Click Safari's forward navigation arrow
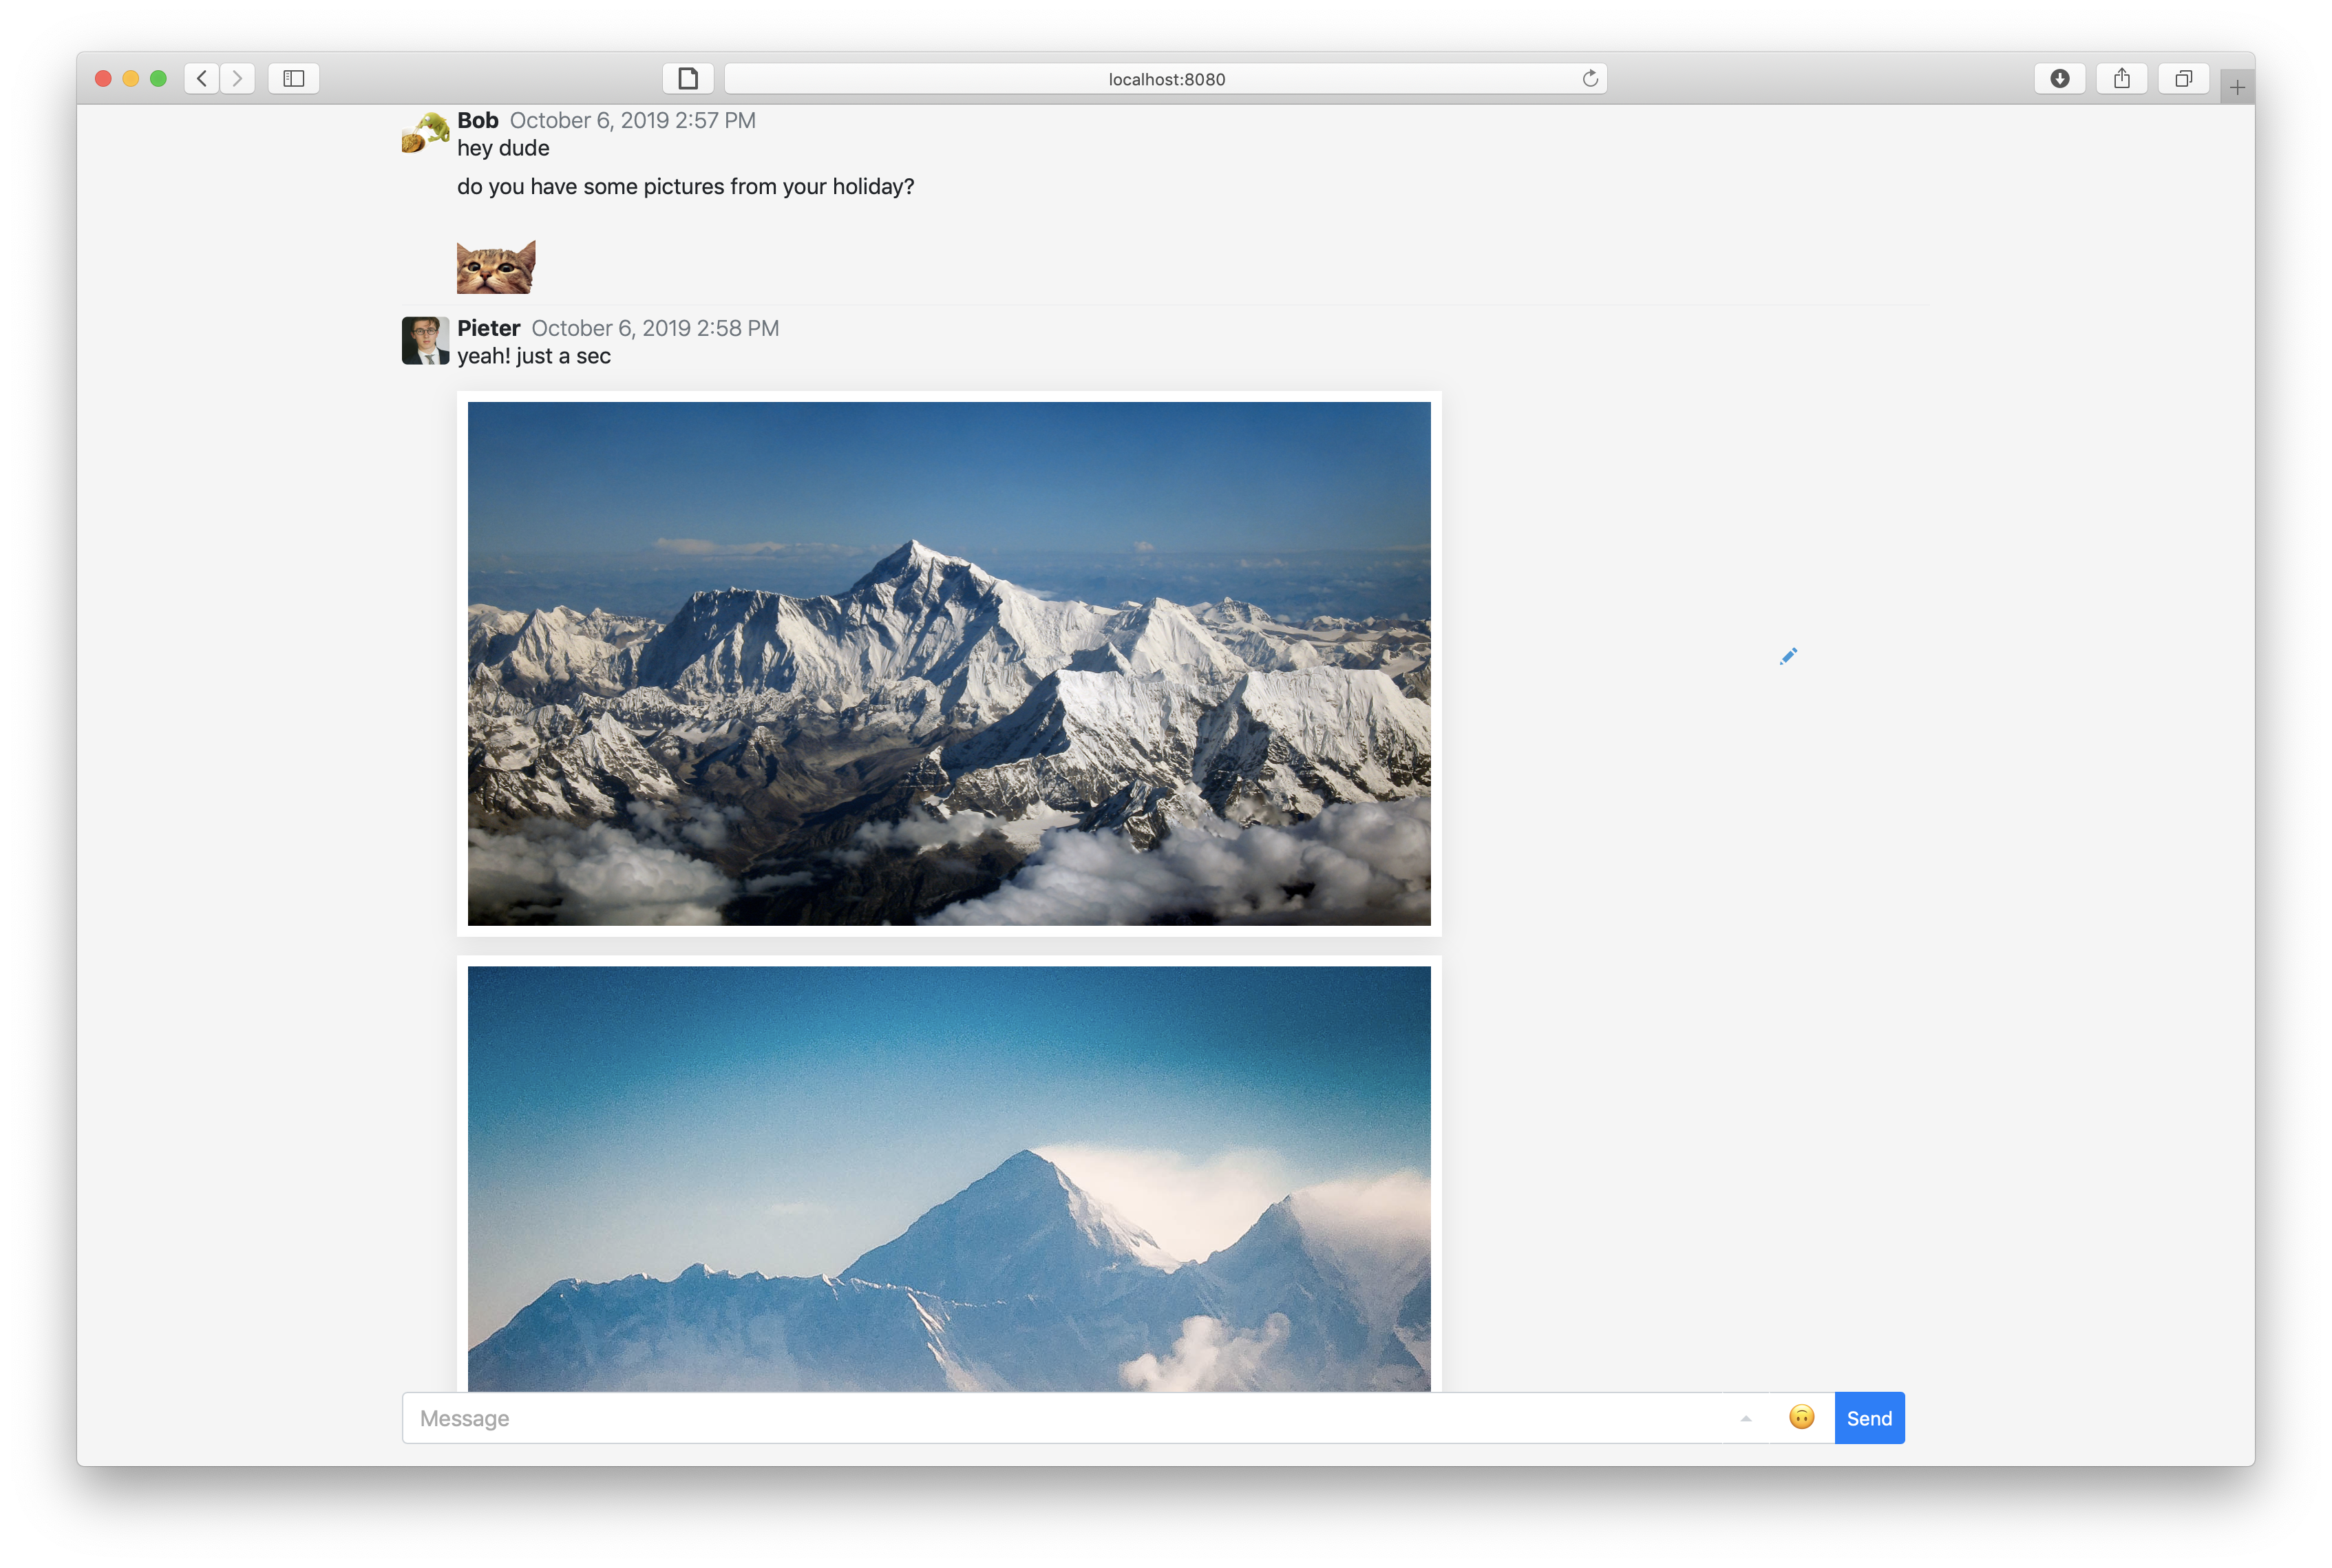Screen dimensions: 2332x1568 (237, 78)
